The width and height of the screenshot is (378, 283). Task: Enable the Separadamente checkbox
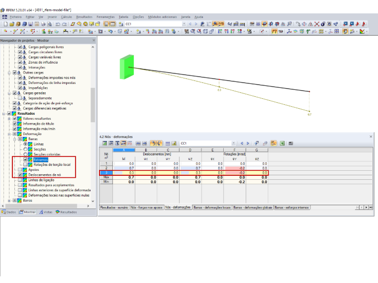click(20, 98)
